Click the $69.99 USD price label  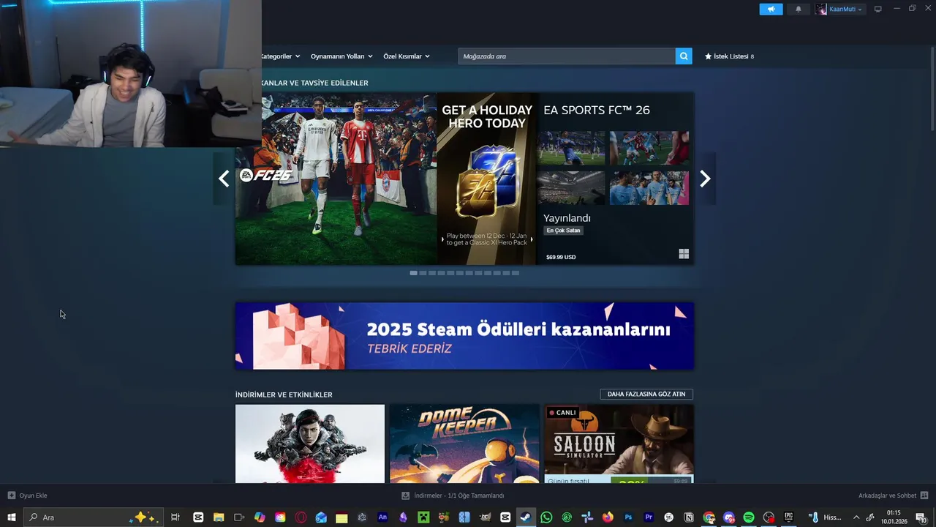tap(561, 257)
